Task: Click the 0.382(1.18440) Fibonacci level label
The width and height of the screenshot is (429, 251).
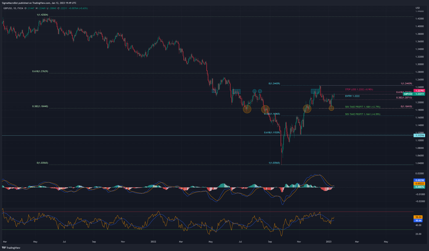Action: tap(39, 106)
